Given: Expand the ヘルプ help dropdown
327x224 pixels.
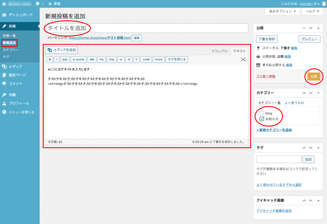Looking at the screenshot, I should point(312,11).
